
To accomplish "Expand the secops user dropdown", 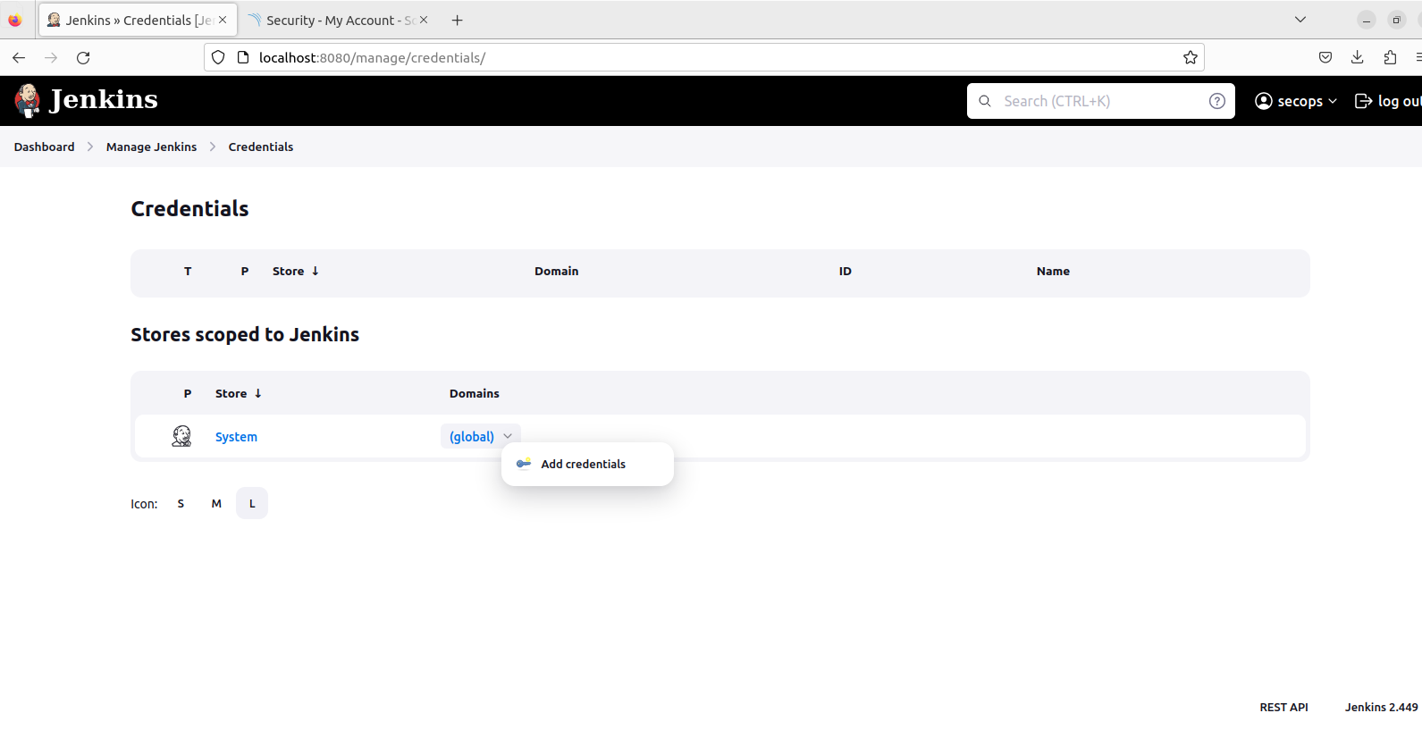I will (x=1333, y=101).
